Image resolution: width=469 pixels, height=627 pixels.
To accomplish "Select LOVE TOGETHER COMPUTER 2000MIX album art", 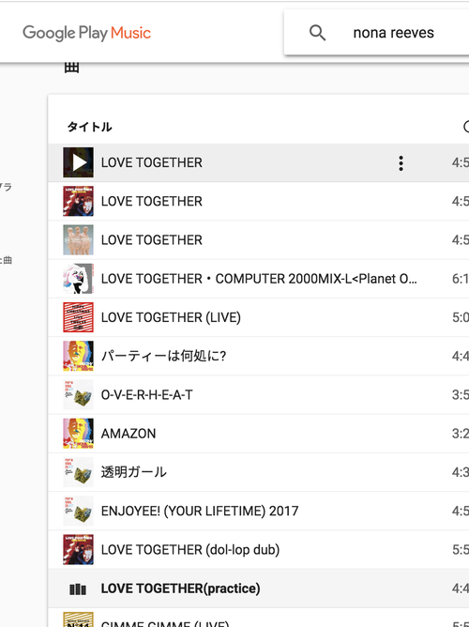I will 78,279.
